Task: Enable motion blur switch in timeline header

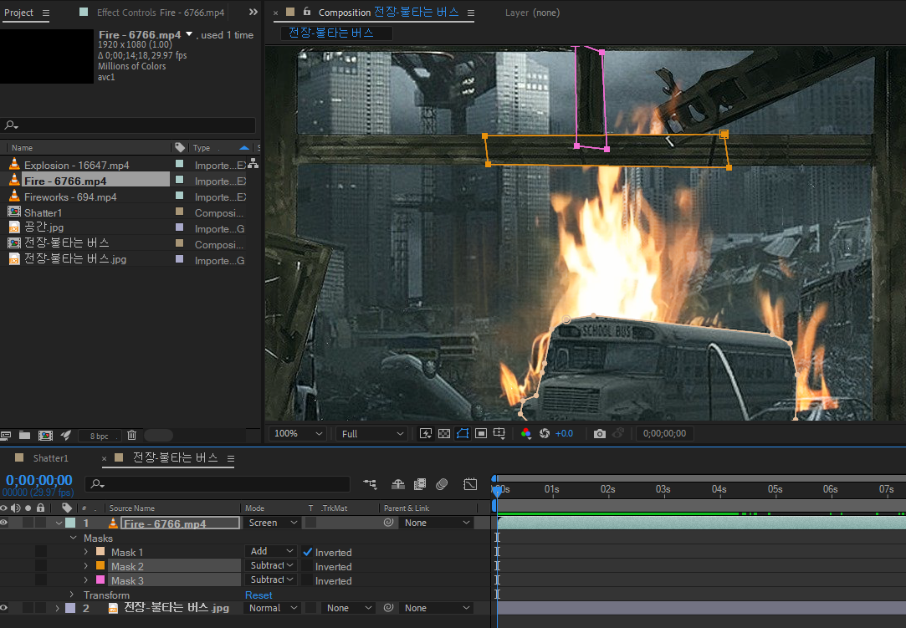Action: pyautogui.click(x=442, y=484)
